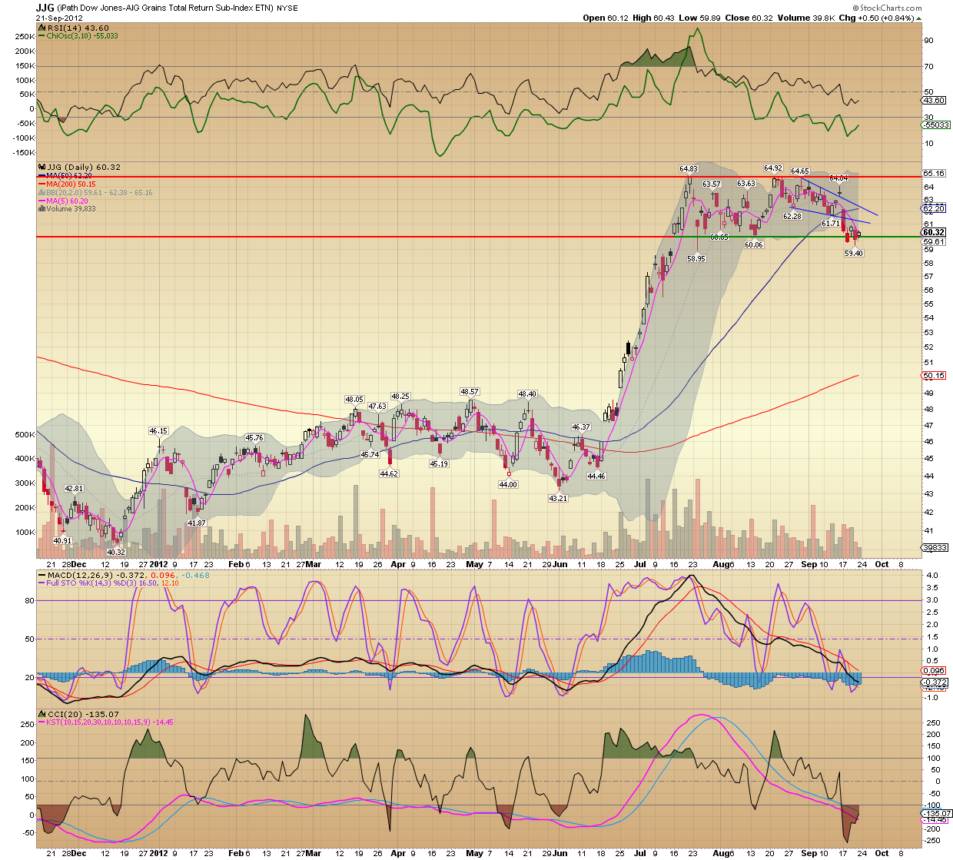Click the "60.06" price low annotation

(754, 244)
